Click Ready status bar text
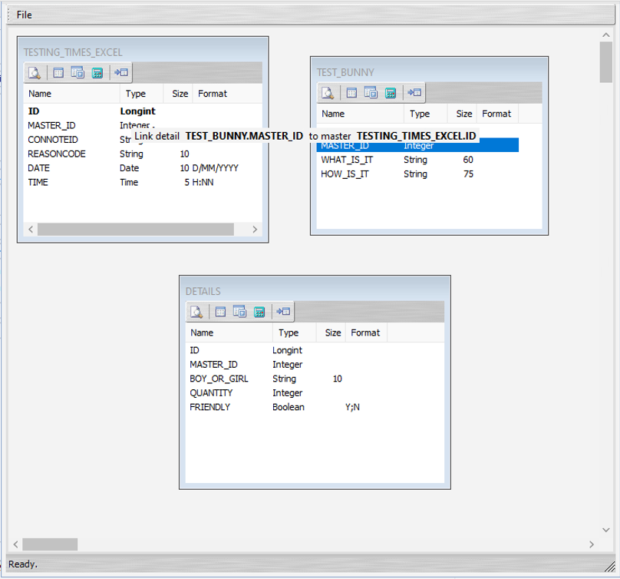 [23, 564]
